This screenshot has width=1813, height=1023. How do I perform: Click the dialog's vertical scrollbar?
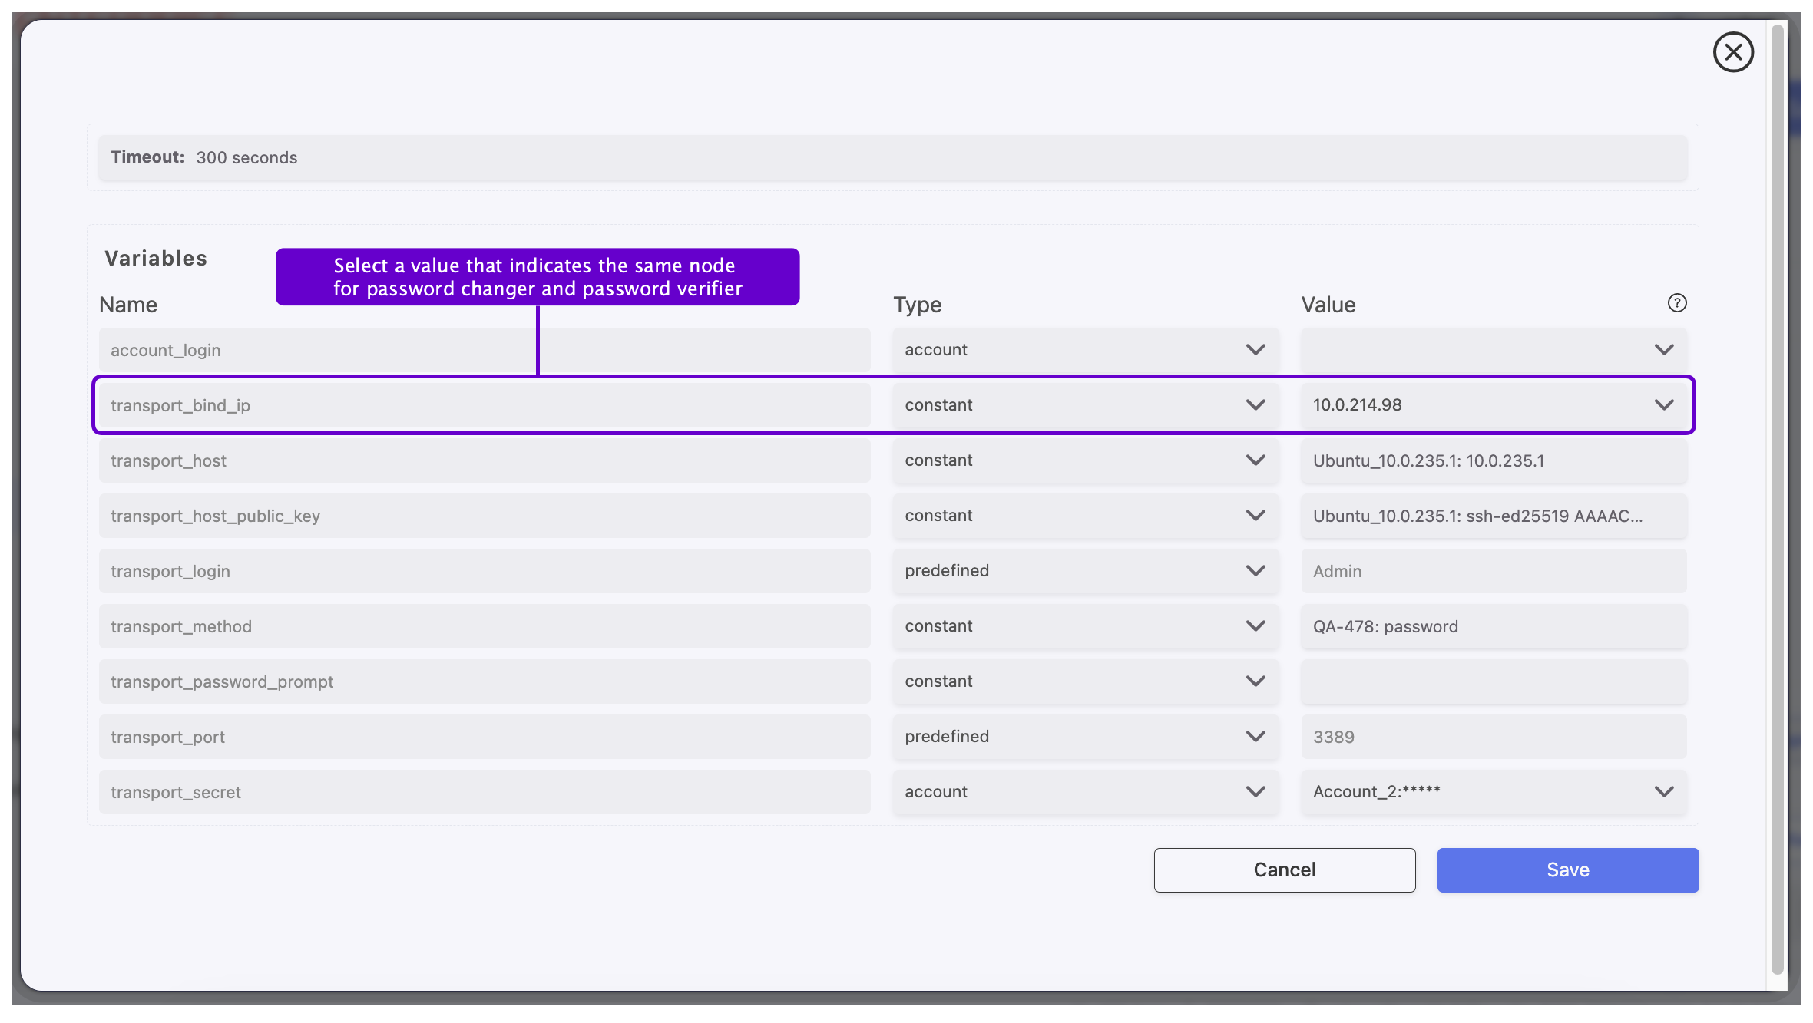coord(1777,499)
